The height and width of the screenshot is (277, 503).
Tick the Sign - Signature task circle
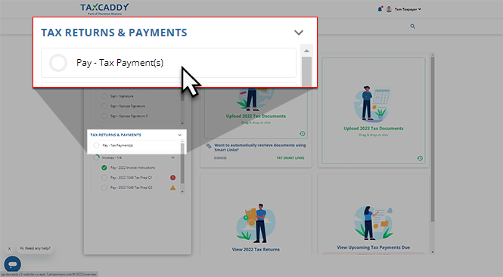coord(104,96)
